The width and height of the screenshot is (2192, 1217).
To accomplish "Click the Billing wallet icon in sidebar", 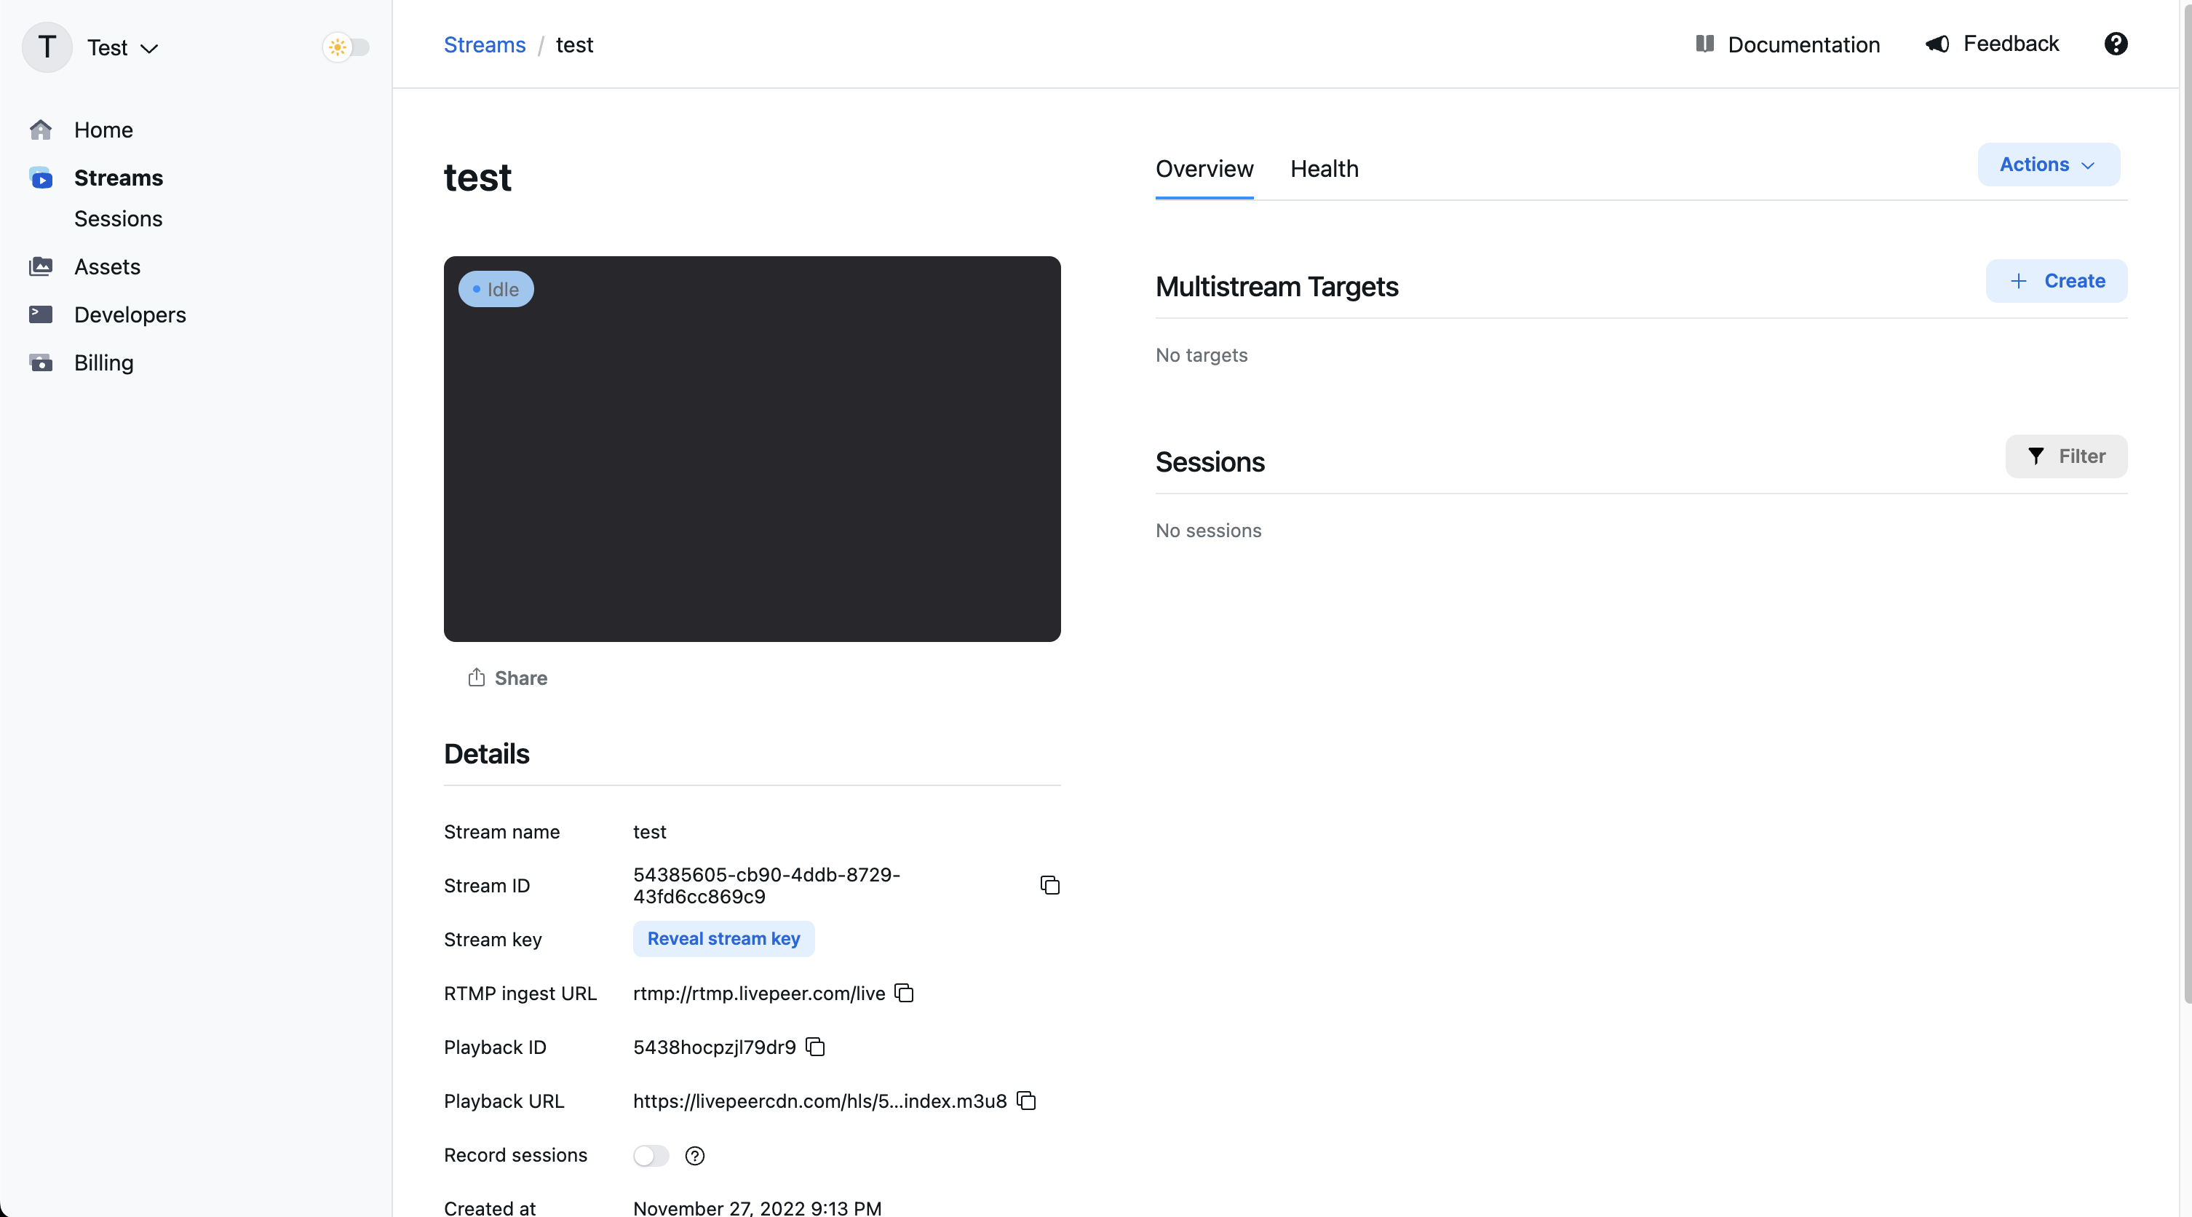I will click(41, 362).
